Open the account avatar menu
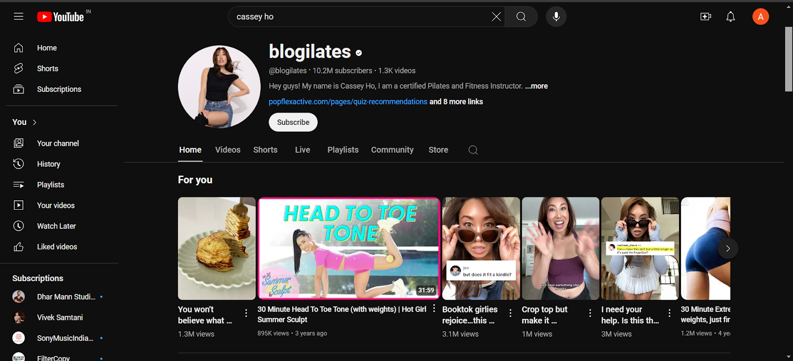This screenshot has height=361, width=793. (760, 17)
